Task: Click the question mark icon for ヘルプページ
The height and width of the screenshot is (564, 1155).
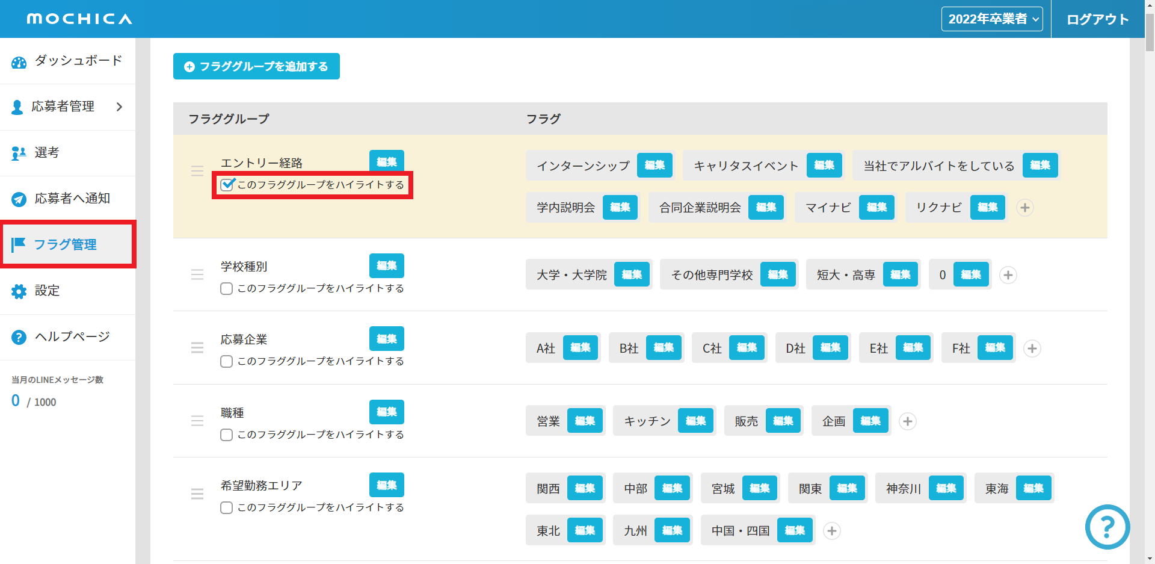Action: [19, 337]
